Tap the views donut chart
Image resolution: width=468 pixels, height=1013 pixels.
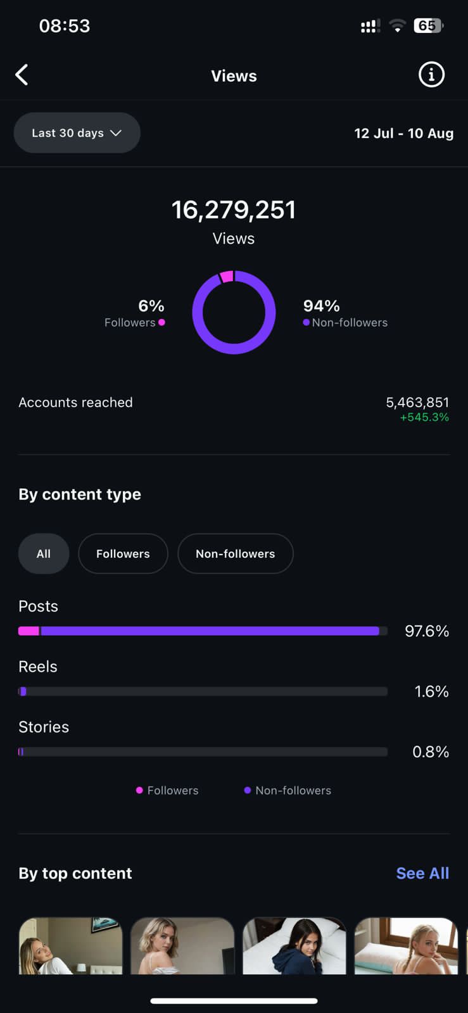point(234,312)
